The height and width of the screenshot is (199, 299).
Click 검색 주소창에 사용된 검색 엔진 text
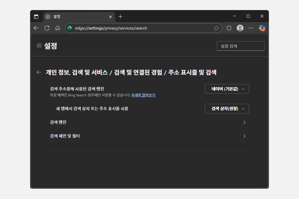pyautogui.click(x=77, y=89)
